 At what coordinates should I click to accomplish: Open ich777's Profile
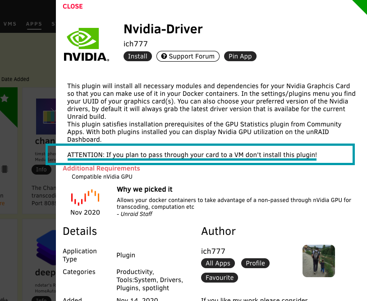pos(255,263)
